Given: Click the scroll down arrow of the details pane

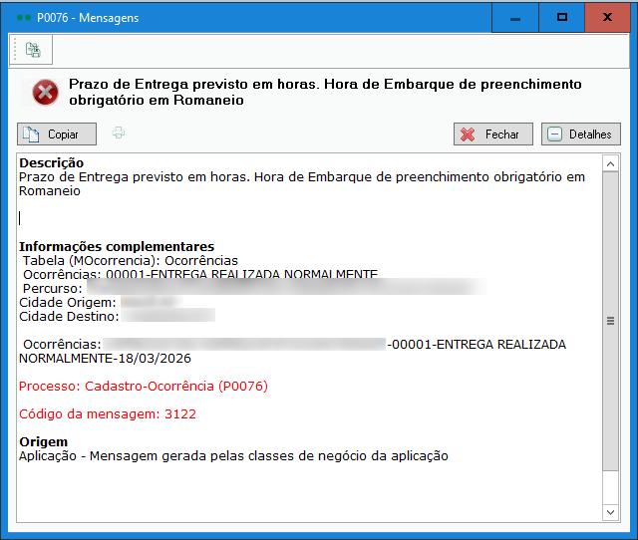Looking at the screenshot, I should (x=611, y=512).
